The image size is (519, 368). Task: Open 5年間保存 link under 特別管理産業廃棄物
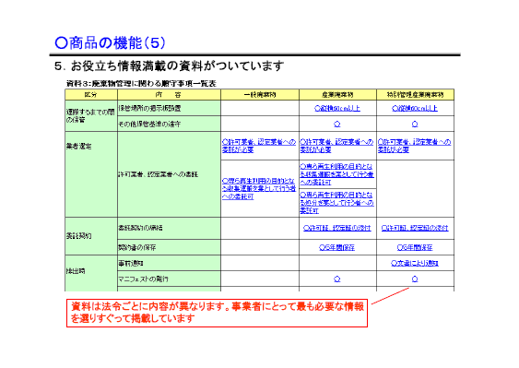coord(415,247)
